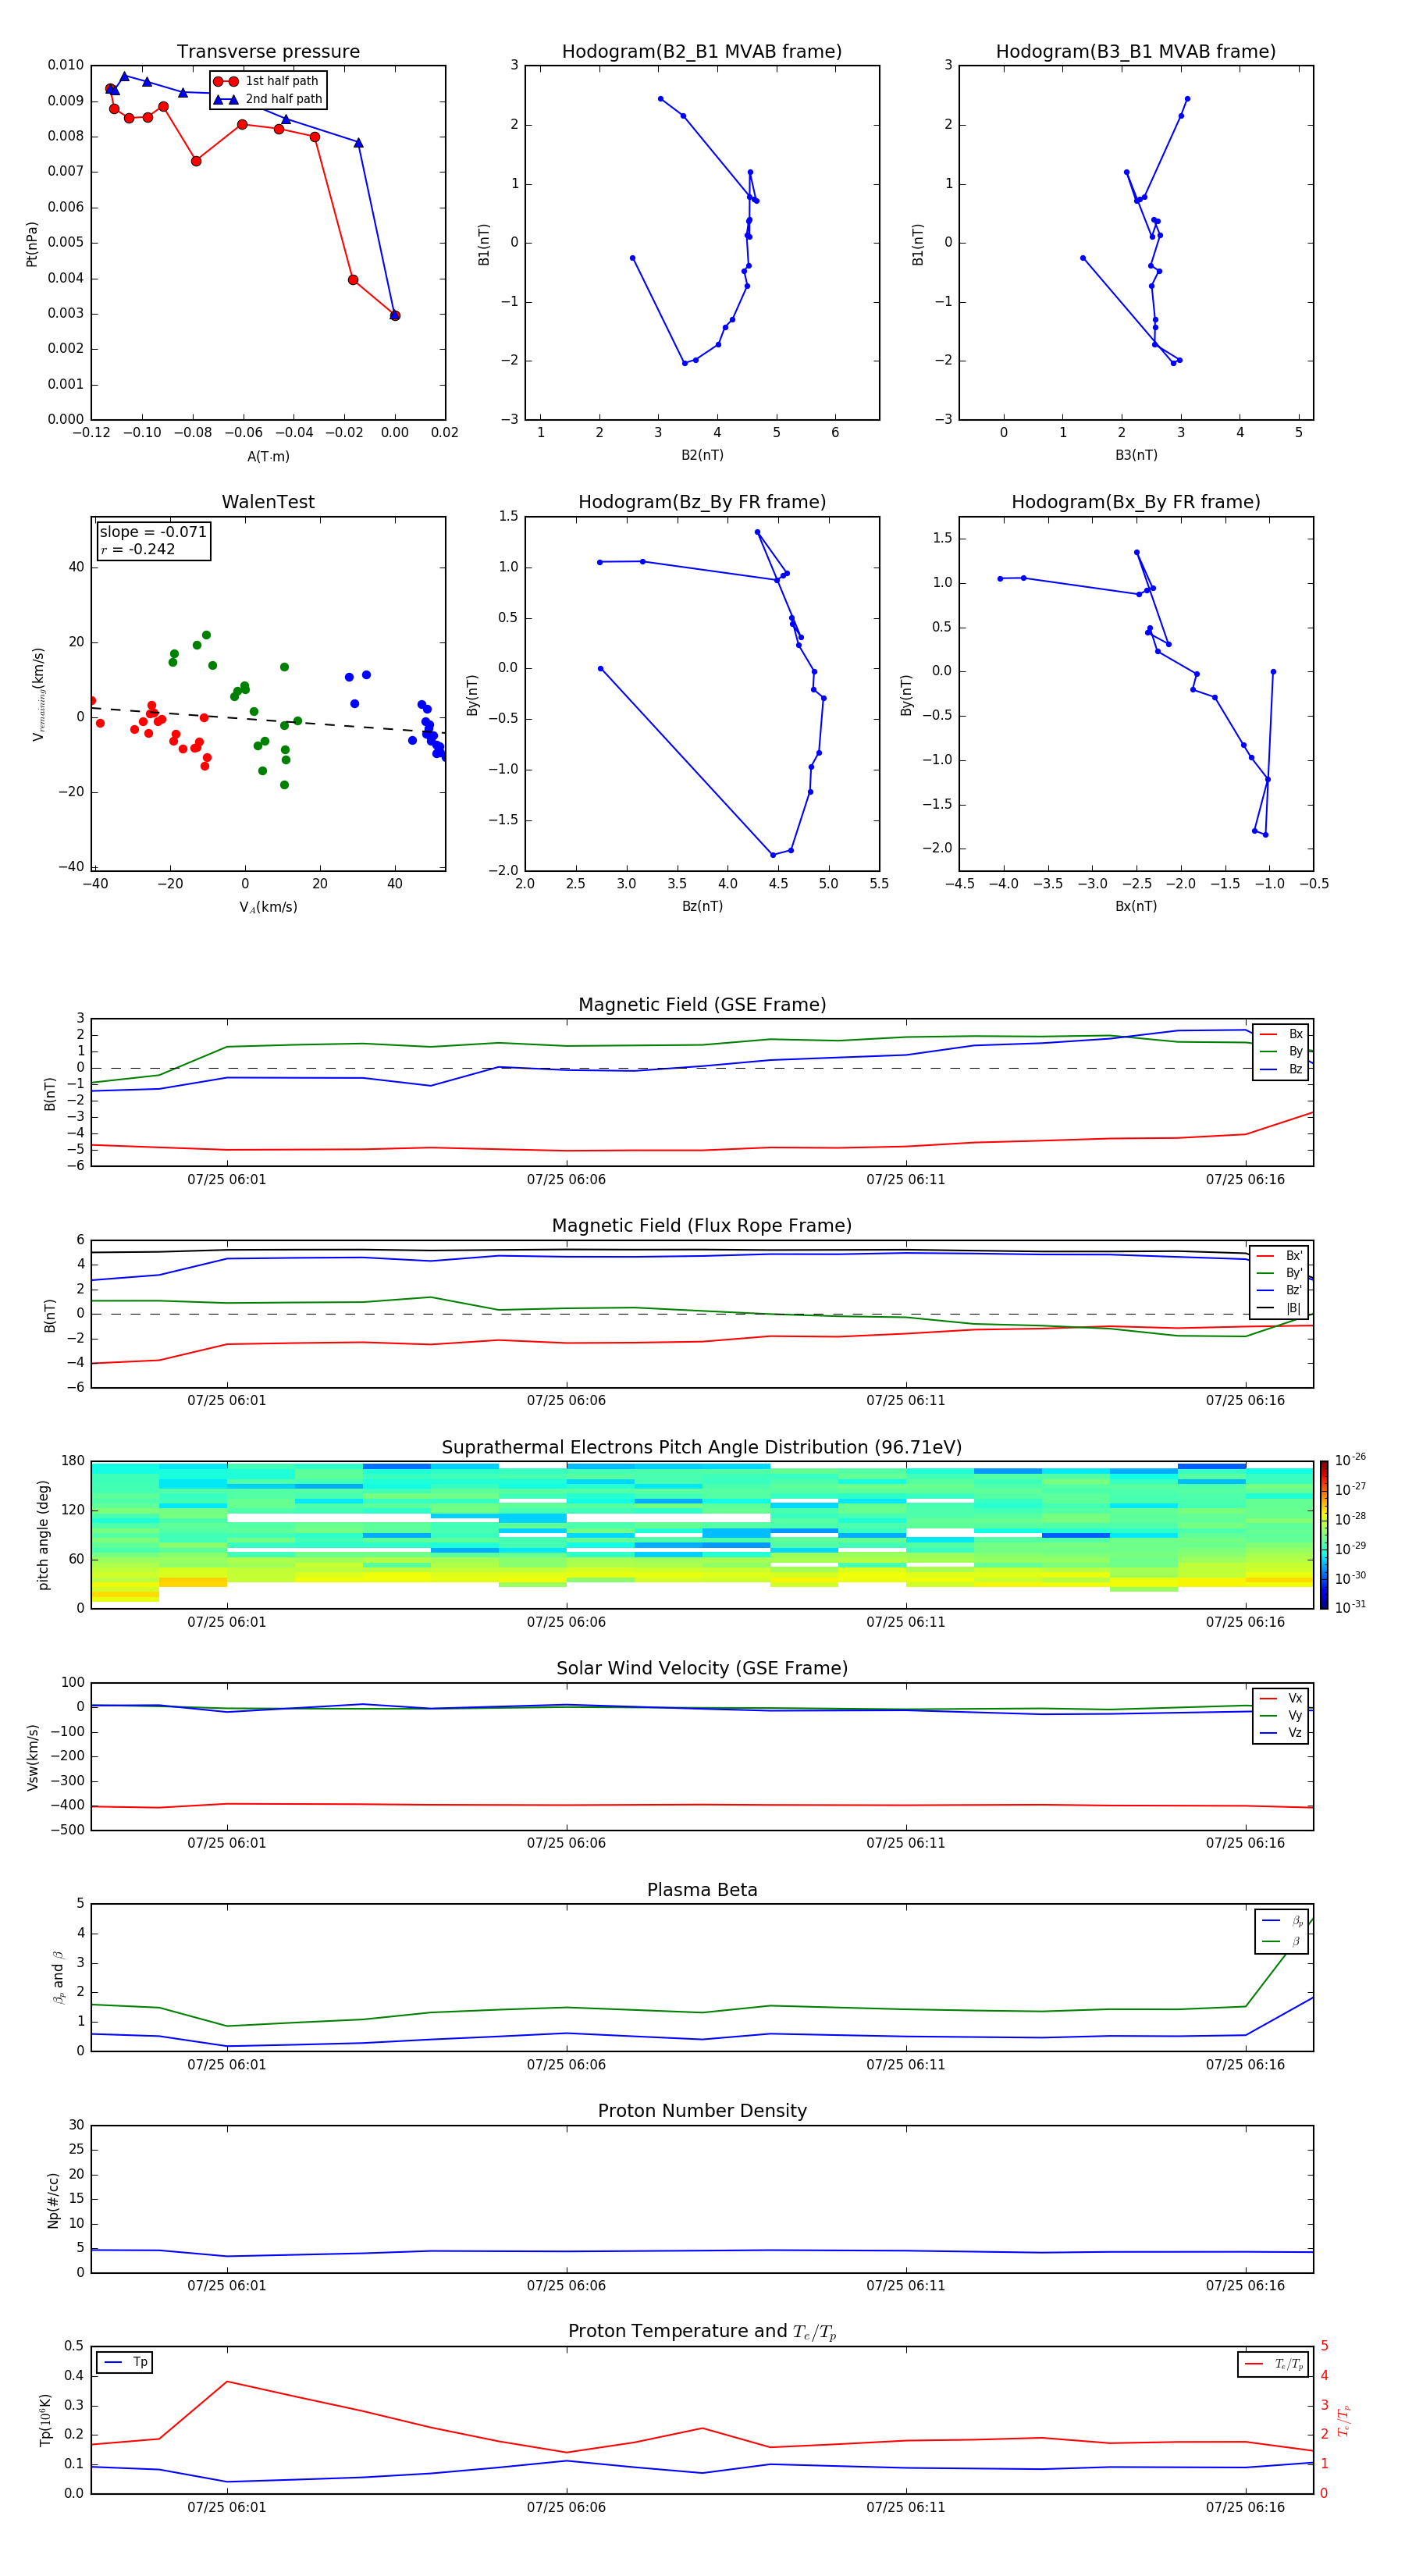Click the 'Bx' entry in GSE legend
This screenshot has height=2576, width=1405.
[1281, 1034]
